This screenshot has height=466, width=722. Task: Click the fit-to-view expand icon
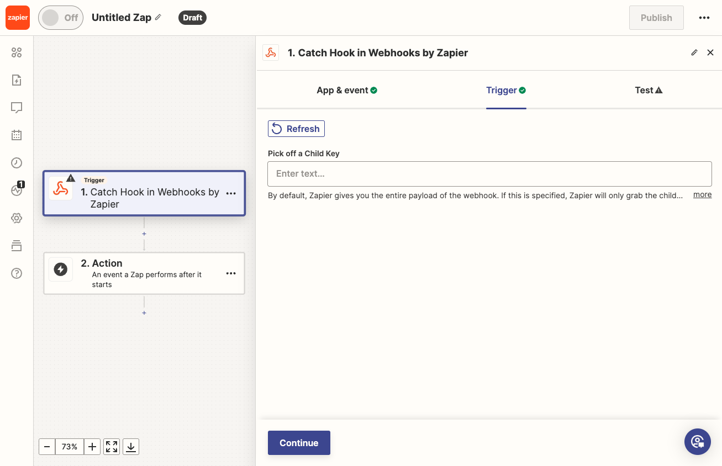(112, 447)
